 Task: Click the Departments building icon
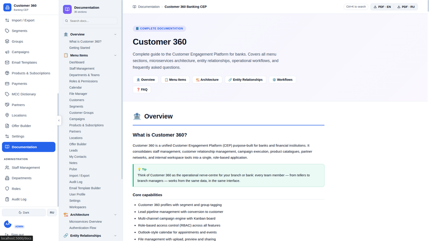pyautogui.click(x=7, y=178)
